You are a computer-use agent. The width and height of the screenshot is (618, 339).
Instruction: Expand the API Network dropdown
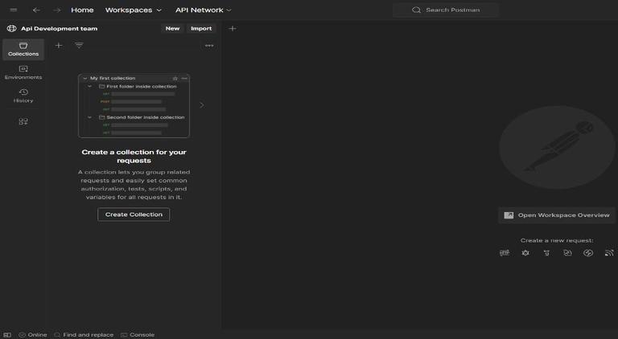coord(204,10)
